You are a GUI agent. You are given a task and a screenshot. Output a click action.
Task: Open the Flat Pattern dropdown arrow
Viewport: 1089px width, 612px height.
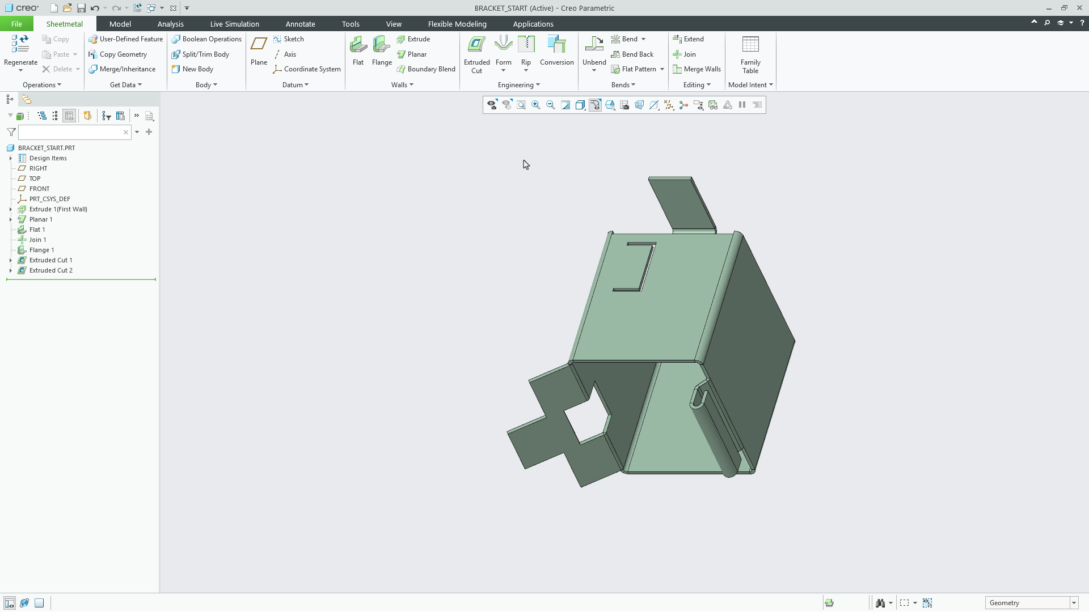pyautogui.click(x=662, y=69)
